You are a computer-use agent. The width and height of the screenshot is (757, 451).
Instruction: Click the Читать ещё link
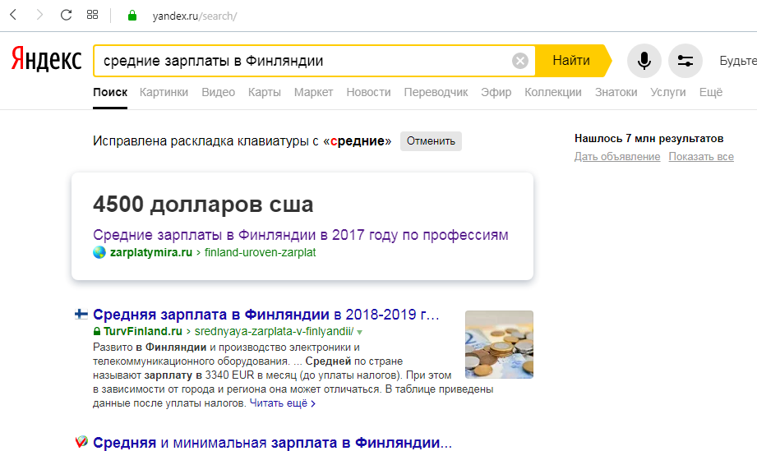(x=283, y=403)
